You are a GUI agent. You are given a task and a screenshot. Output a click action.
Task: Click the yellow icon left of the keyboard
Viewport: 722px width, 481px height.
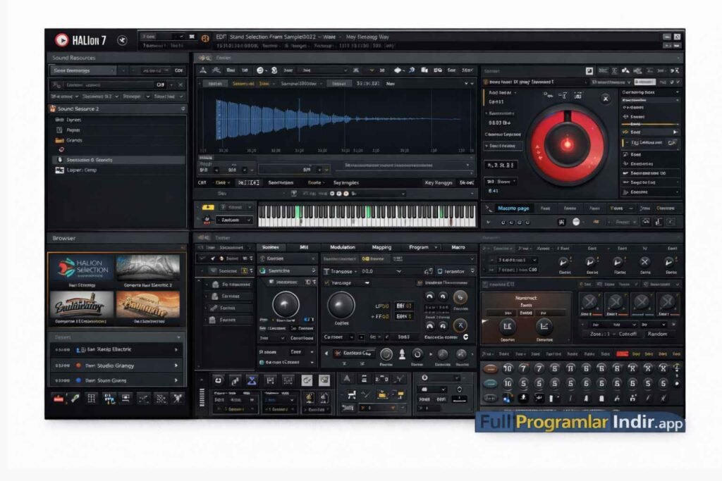(208, 207)
